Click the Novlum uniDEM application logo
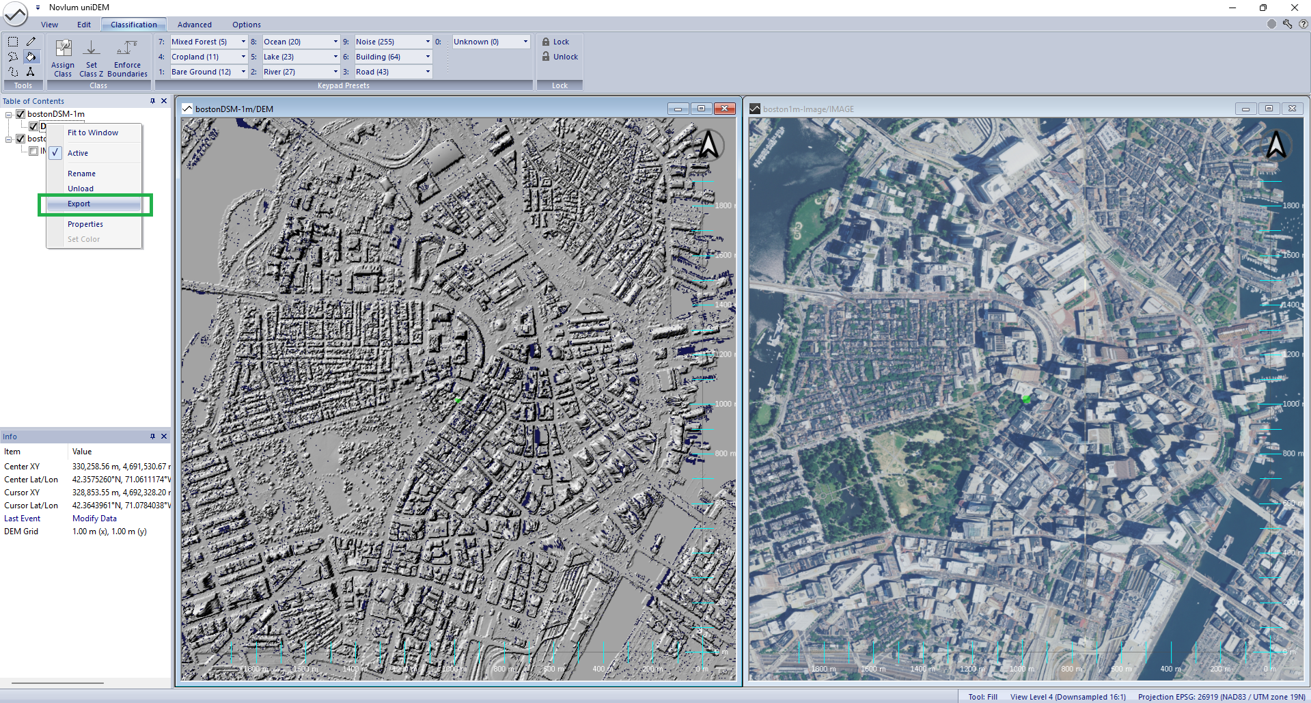 click(x=15, y=14)
